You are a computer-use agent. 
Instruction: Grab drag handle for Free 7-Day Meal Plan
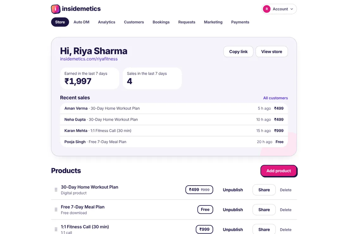point(56,210)
